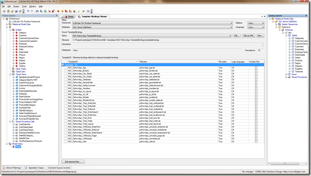Check Include Only for MJC_PythonApp_Binders
This screenshot has width=311, height=176.
tap(256, 71)
